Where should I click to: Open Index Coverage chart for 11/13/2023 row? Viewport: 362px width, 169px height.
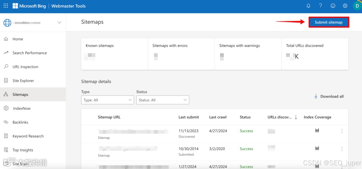click(317, 130)
